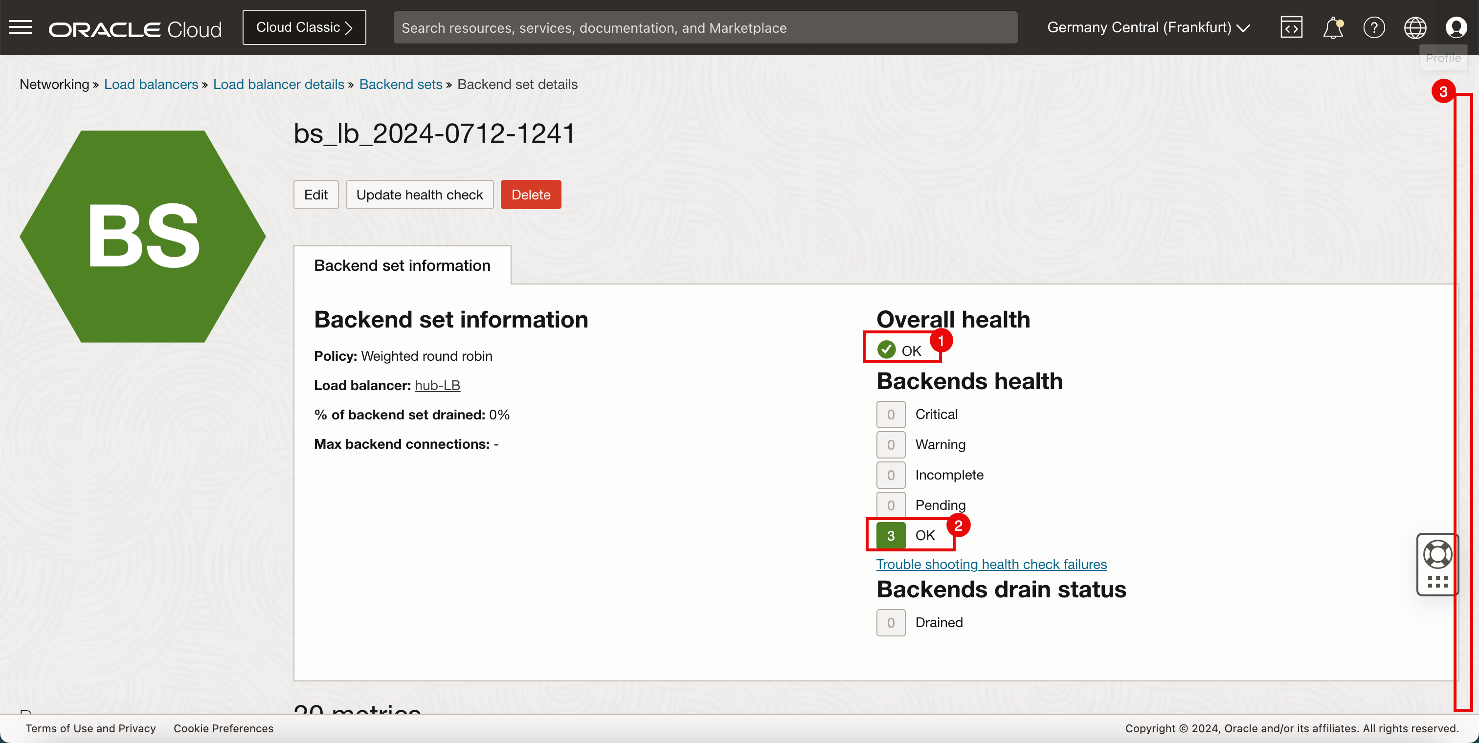Image resolution: width=1479 pixels, height=743 pixels.
Task: Go to Backend sets breadcrumb
Action: coord(400,85)
